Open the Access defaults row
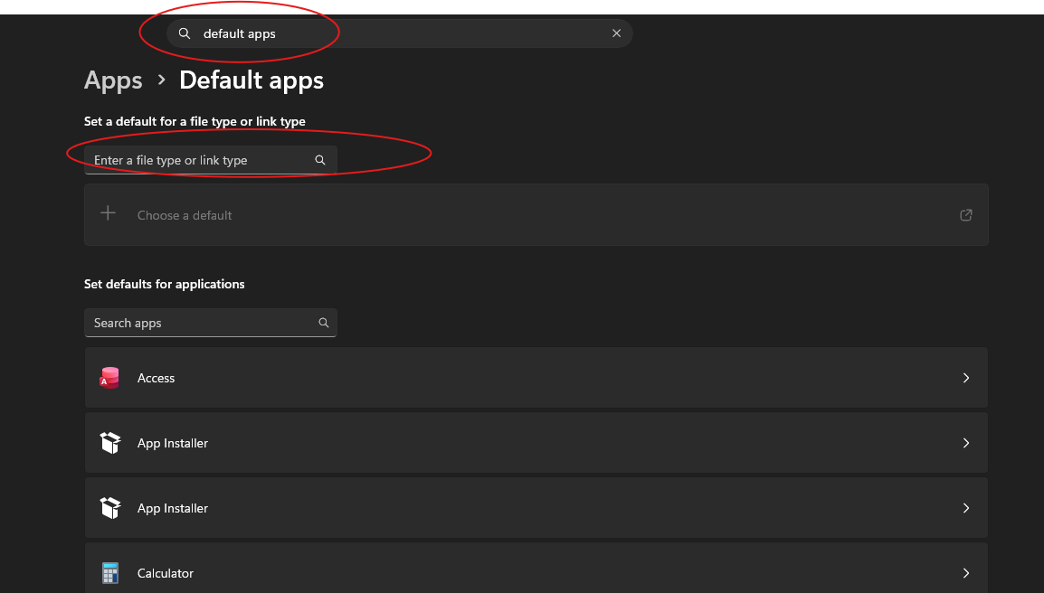The height and width of the screenshot is (593, 1044). (536, 377)
